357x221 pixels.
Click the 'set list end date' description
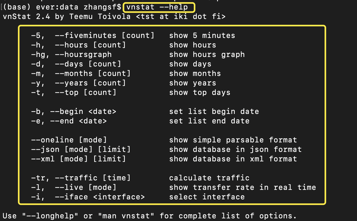point(209,121)
